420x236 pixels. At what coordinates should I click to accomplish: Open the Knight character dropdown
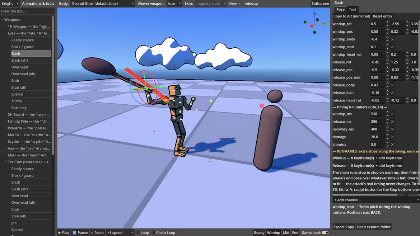[10, 4]
